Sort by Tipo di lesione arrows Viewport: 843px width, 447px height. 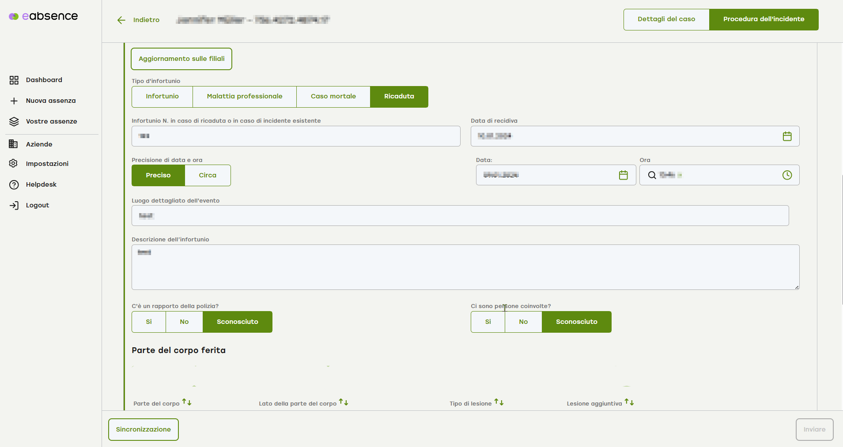(499, 402)
